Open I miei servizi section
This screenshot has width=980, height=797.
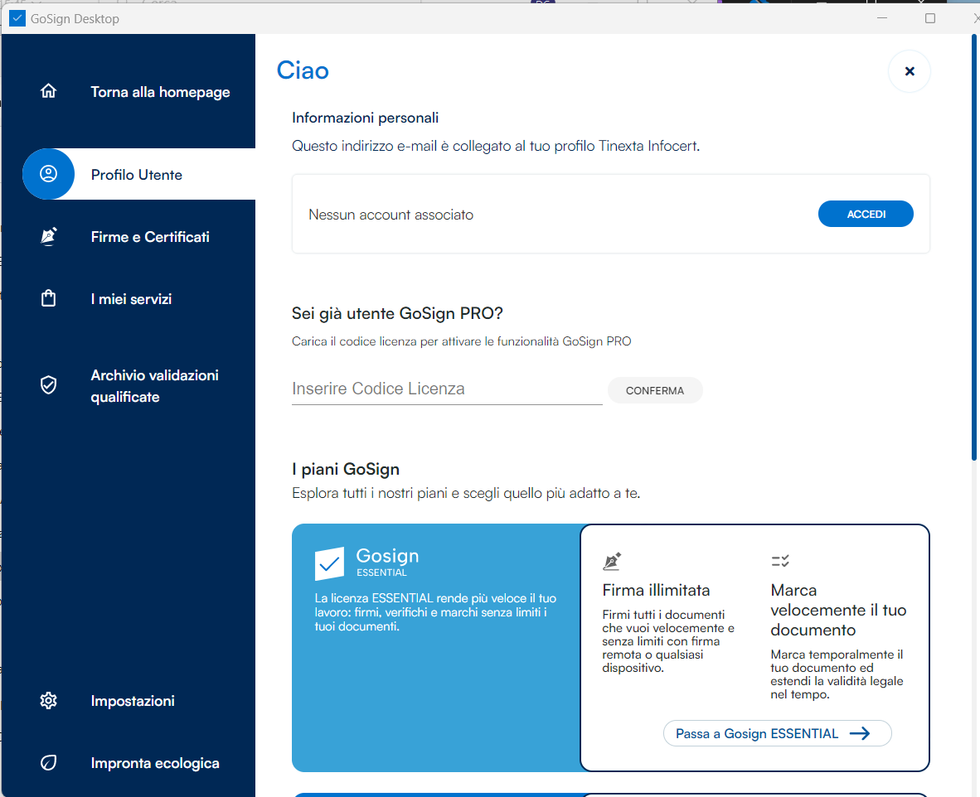(131, 299)
